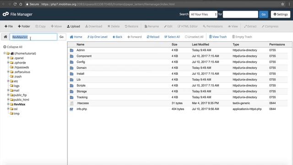Viewport: 293px width, 165px height.
Task: Expand the .softaculous folder node
Action: coord(8,71)
